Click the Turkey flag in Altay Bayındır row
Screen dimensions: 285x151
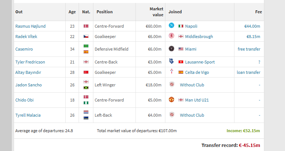point(86,72)
